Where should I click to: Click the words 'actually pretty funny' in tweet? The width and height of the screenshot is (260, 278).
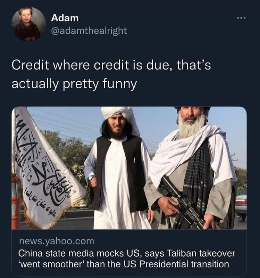point(74,84)
